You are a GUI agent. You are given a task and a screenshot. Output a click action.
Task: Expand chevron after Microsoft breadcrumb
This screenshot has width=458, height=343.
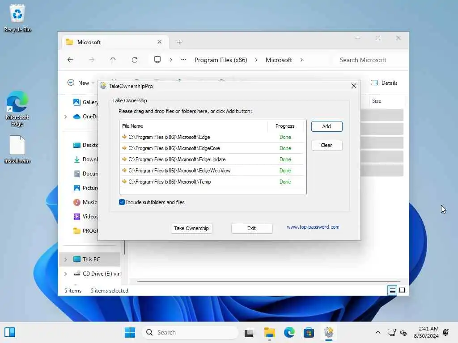coord(301,60)
